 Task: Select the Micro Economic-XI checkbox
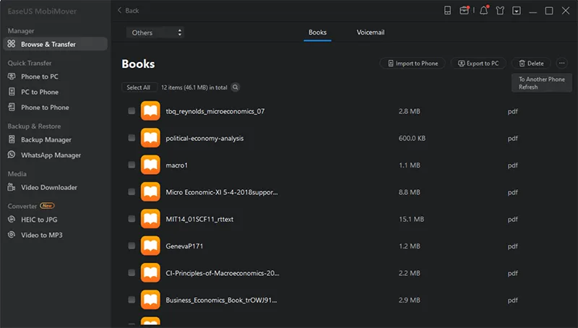(x=131, y=191)
